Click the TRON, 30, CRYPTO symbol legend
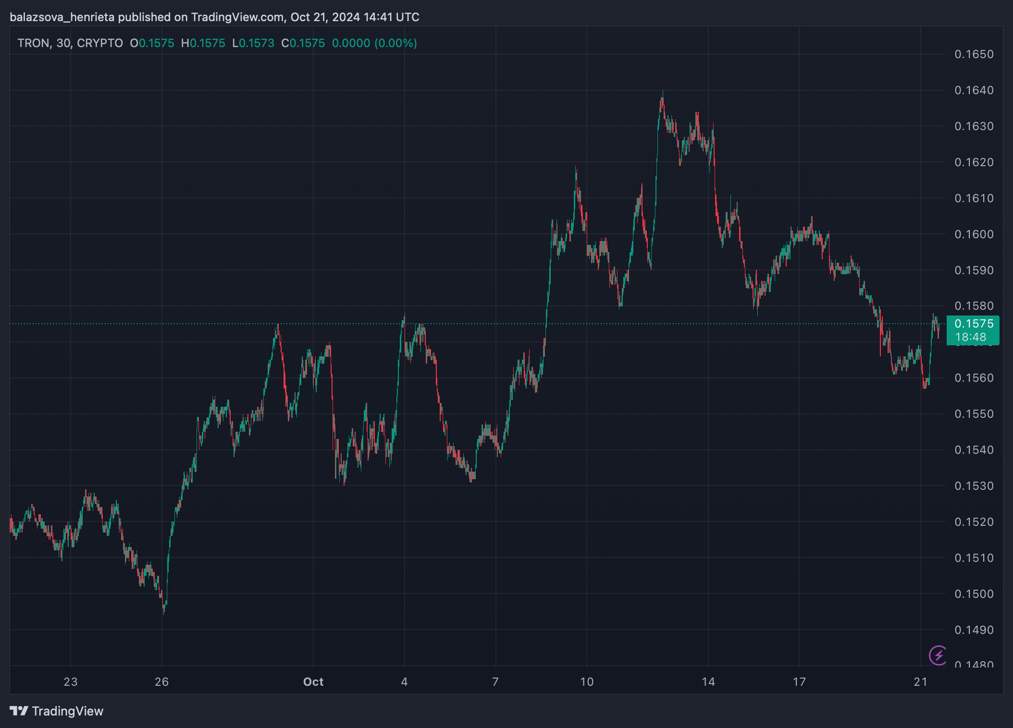This screenshot has width=1013, height=728. [70, 43]
